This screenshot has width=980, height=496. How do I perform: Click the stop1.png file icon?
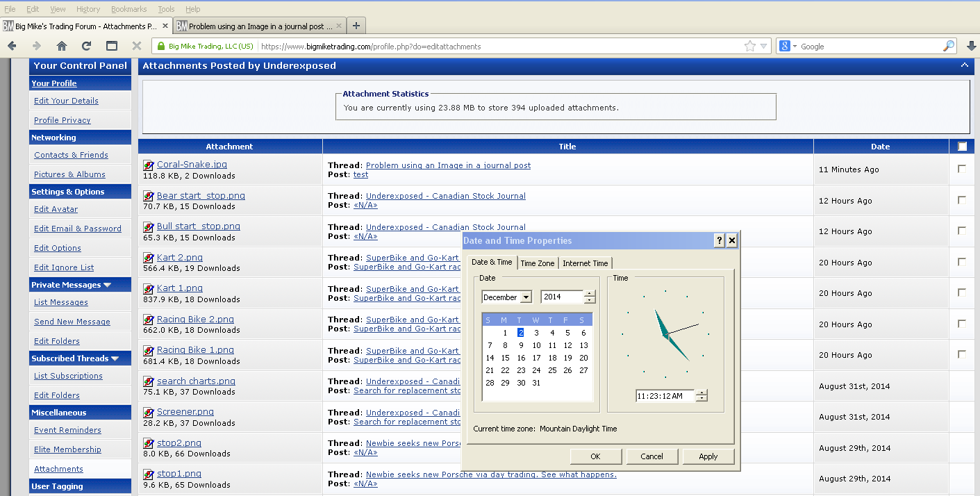[148, 474]
